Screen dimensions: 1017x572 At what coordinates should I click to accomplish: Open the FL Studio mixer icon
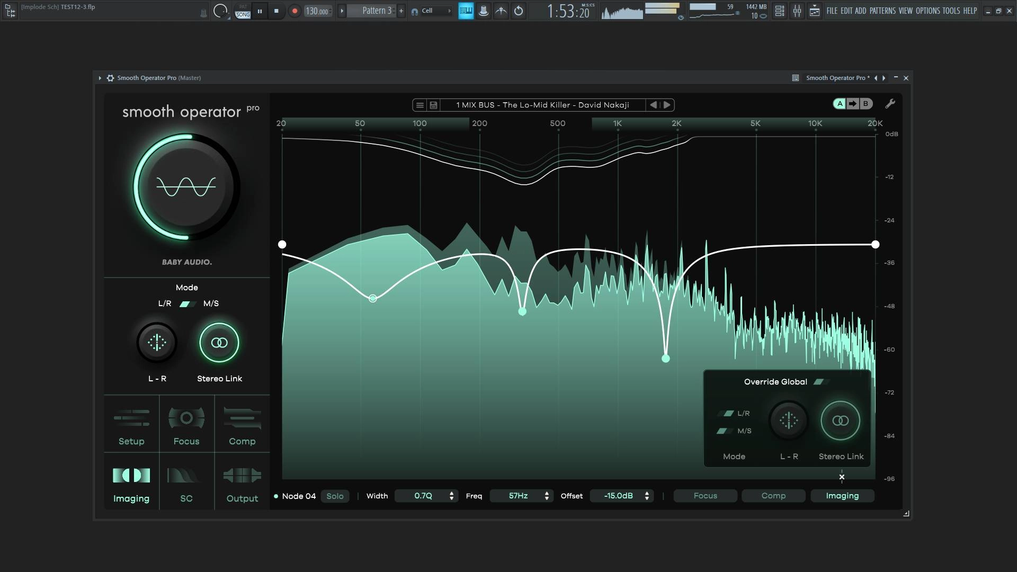click(797, 11)
